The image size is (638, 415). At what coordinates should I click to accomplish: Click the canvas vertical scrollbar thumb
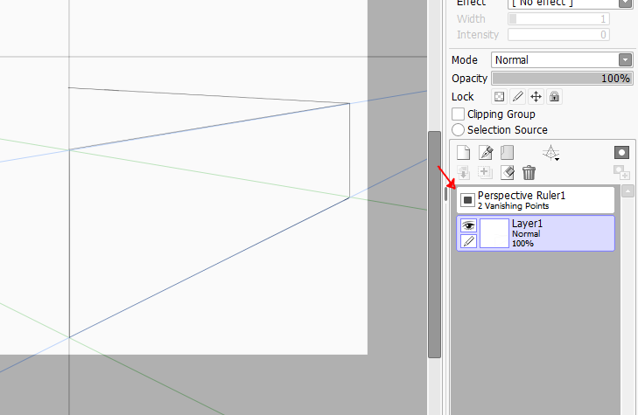pyautogui.click(x=435, y=245)
